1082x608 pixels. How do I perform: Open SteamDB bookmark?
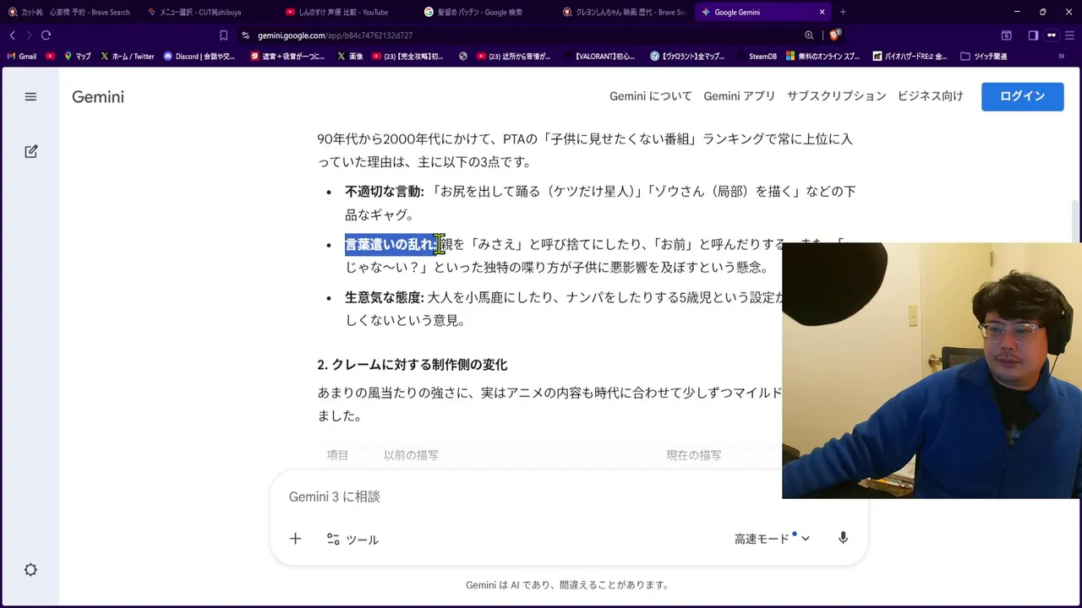tap(757, 57)
